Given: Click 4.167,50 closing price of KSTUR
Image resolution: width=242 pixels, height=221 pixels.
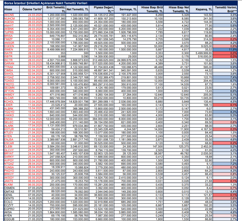Looking at the screenshot, I should [x=207, y=129].
